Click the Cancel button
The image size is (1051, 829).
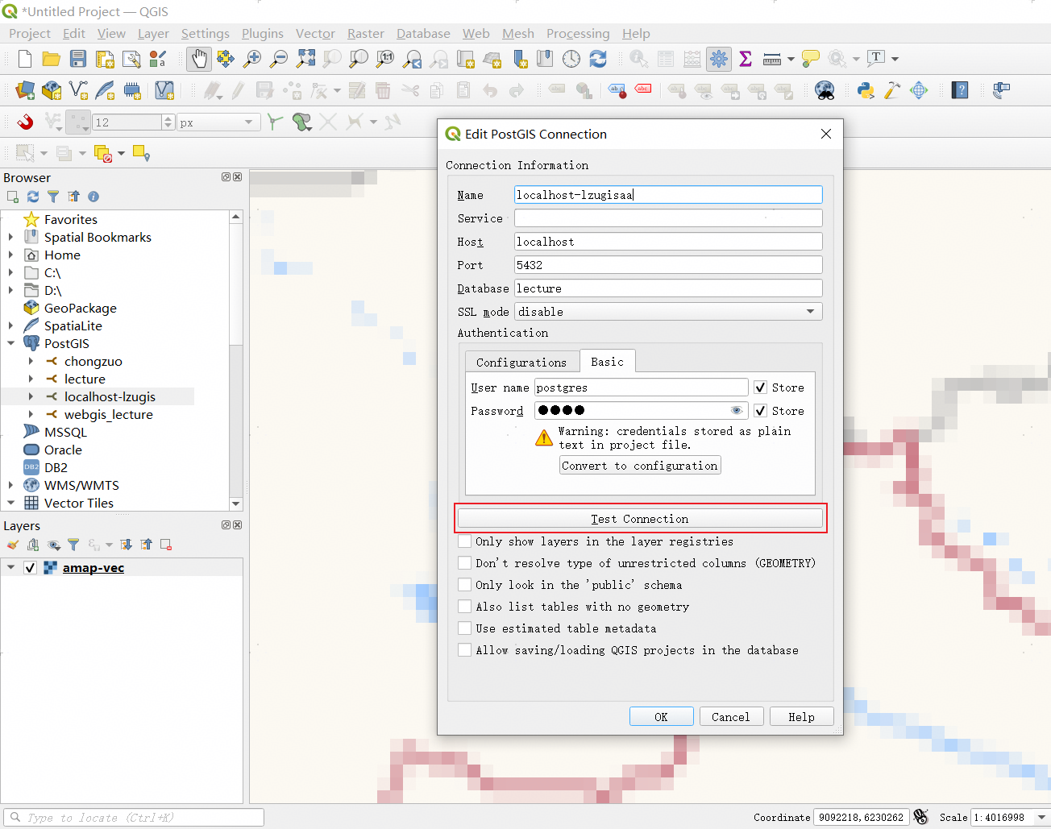[x=731, y=717]
